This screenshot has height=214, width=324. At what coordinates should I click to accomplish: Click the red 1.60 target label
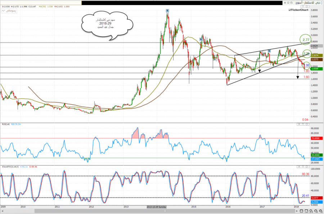[306, 77]
